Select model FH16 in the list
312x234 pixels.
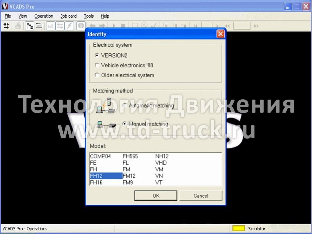coord(96,183)
